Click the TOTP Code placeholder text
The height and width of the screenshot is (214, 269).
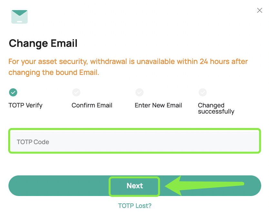(x=33, y=141)
